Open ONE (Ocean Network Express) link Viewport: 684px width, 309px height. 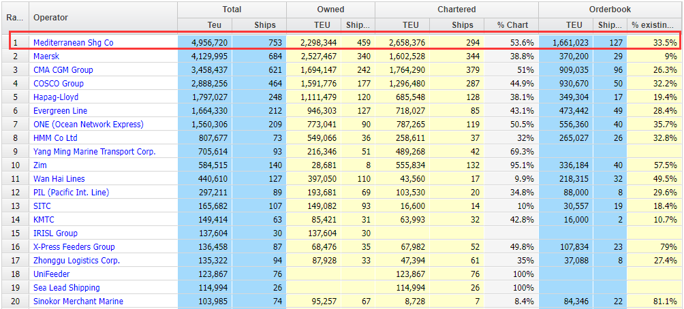point(89,124)
